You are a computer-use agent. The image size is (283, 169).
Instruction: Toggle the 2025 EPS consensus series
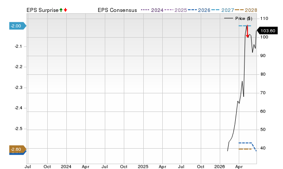tap(176, 10)
